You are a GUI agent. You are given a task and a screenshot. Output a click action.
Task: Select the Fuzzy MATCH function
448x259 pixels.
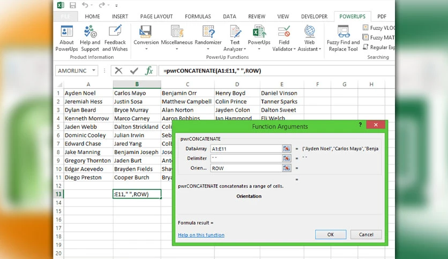(x=378, y=37)
